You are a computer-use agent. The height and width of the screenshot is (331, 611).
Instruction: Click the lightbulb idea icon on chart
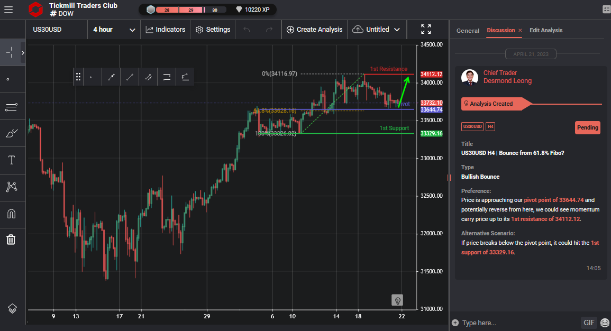[397, 300]
